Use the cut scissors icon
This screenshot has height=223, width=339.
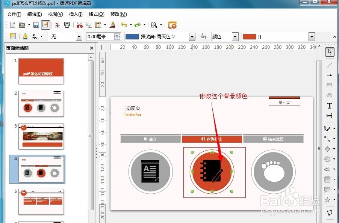point(79,25)
